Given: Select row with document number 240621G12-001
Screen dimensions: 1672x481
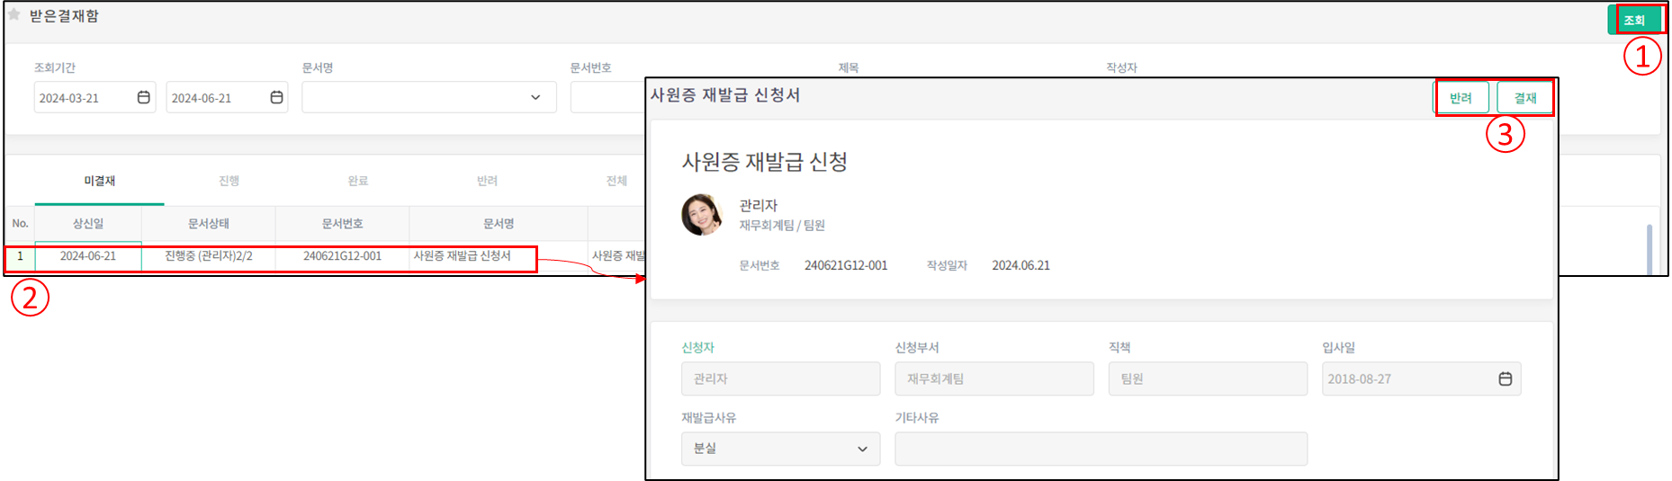Looking at the screenshot, I should pyautogui.click(x=342, y=256).
